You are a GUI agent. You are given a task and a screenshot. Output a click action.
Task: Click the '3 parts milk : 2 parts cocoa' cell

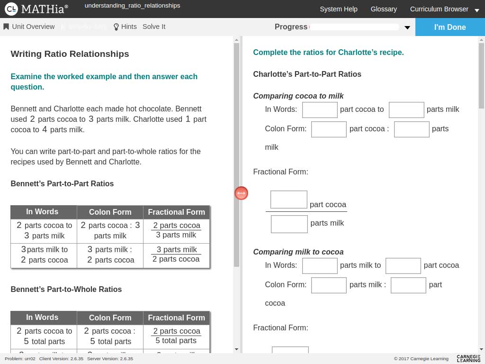(x=110, y=255)
